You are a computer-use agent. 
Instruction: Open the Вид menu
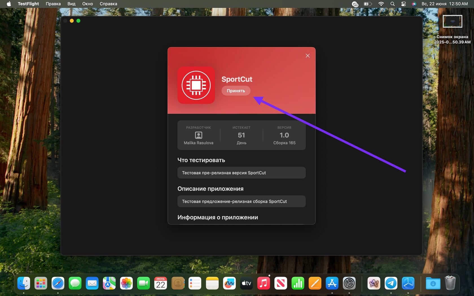coord(71,4)
